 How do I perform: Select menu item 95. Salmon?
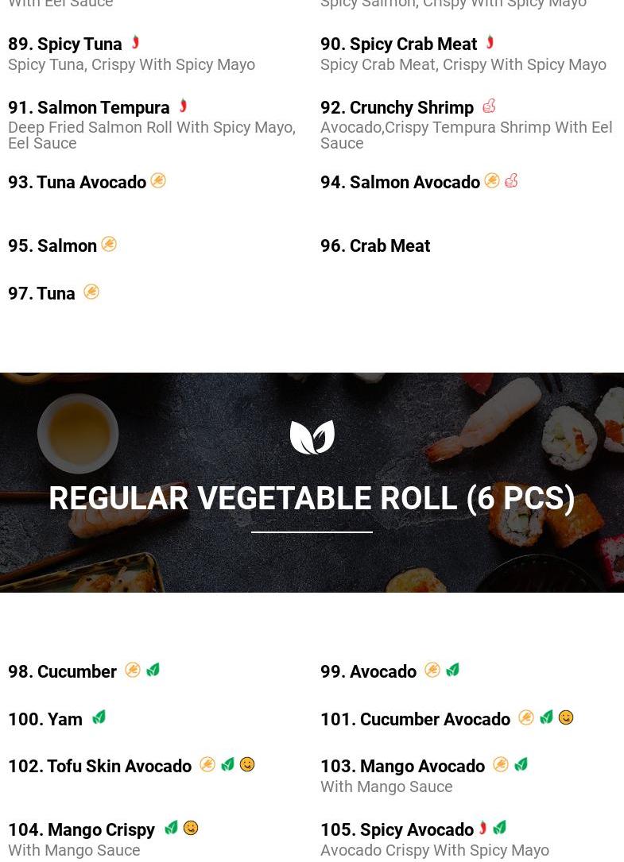[52, 245]
